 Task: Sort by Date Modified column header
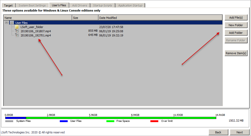coord(160,18)
